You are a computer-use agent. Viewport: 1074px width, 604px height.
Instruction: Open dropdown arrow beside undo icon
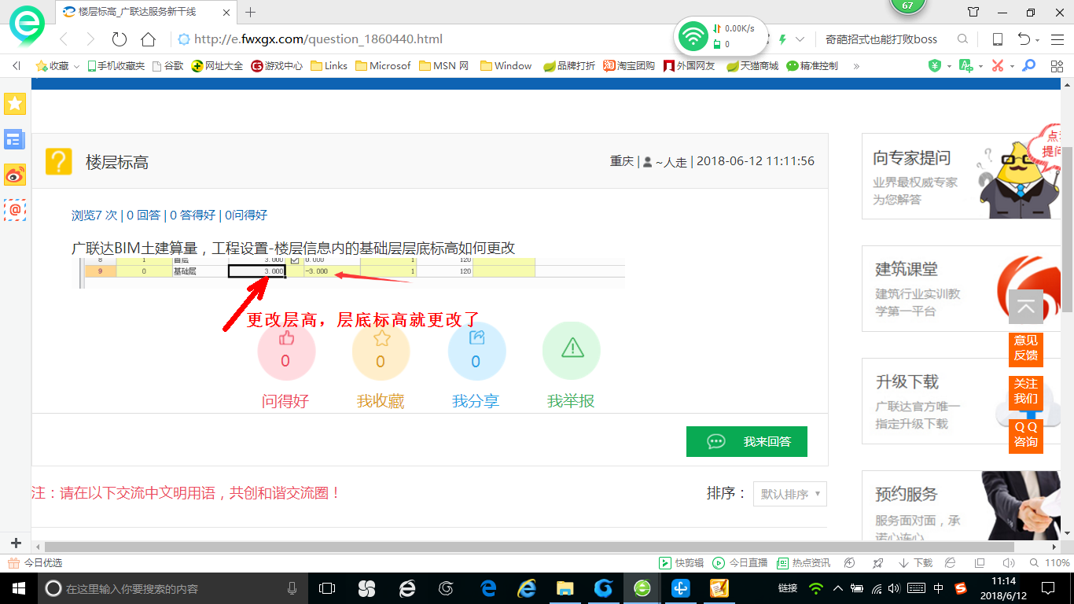[x=1037, y=40]
